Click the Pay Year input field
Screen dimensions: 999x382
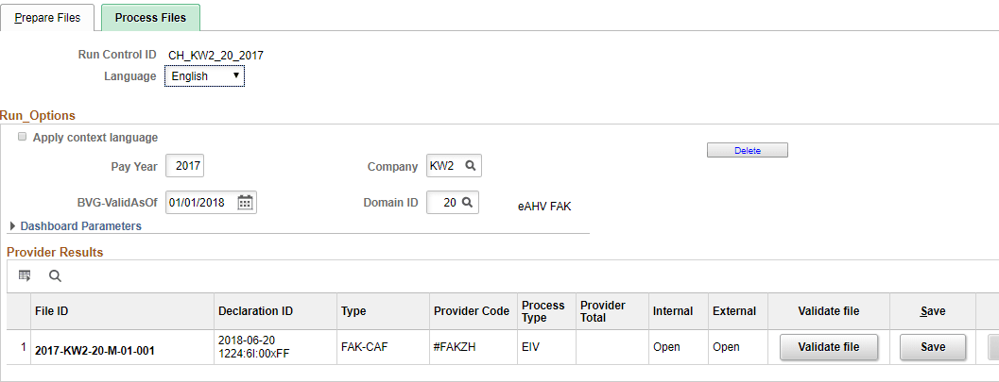pos(185,166)
